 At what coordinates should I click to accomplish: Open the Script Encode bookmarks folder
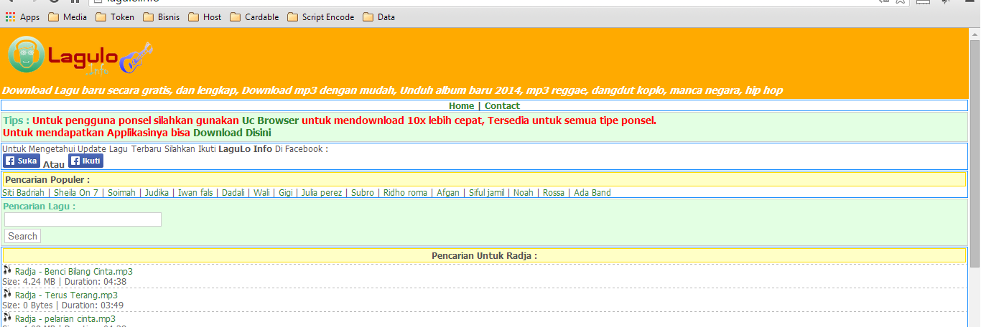pyautogui.click(x=321, y=17)
